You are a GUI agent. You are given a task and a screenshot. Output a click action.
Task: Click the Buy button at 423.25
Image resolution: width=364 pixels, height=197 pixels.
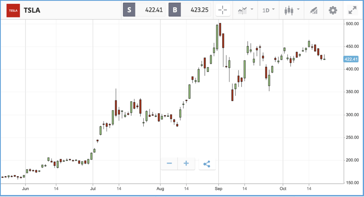pos(190,10)
